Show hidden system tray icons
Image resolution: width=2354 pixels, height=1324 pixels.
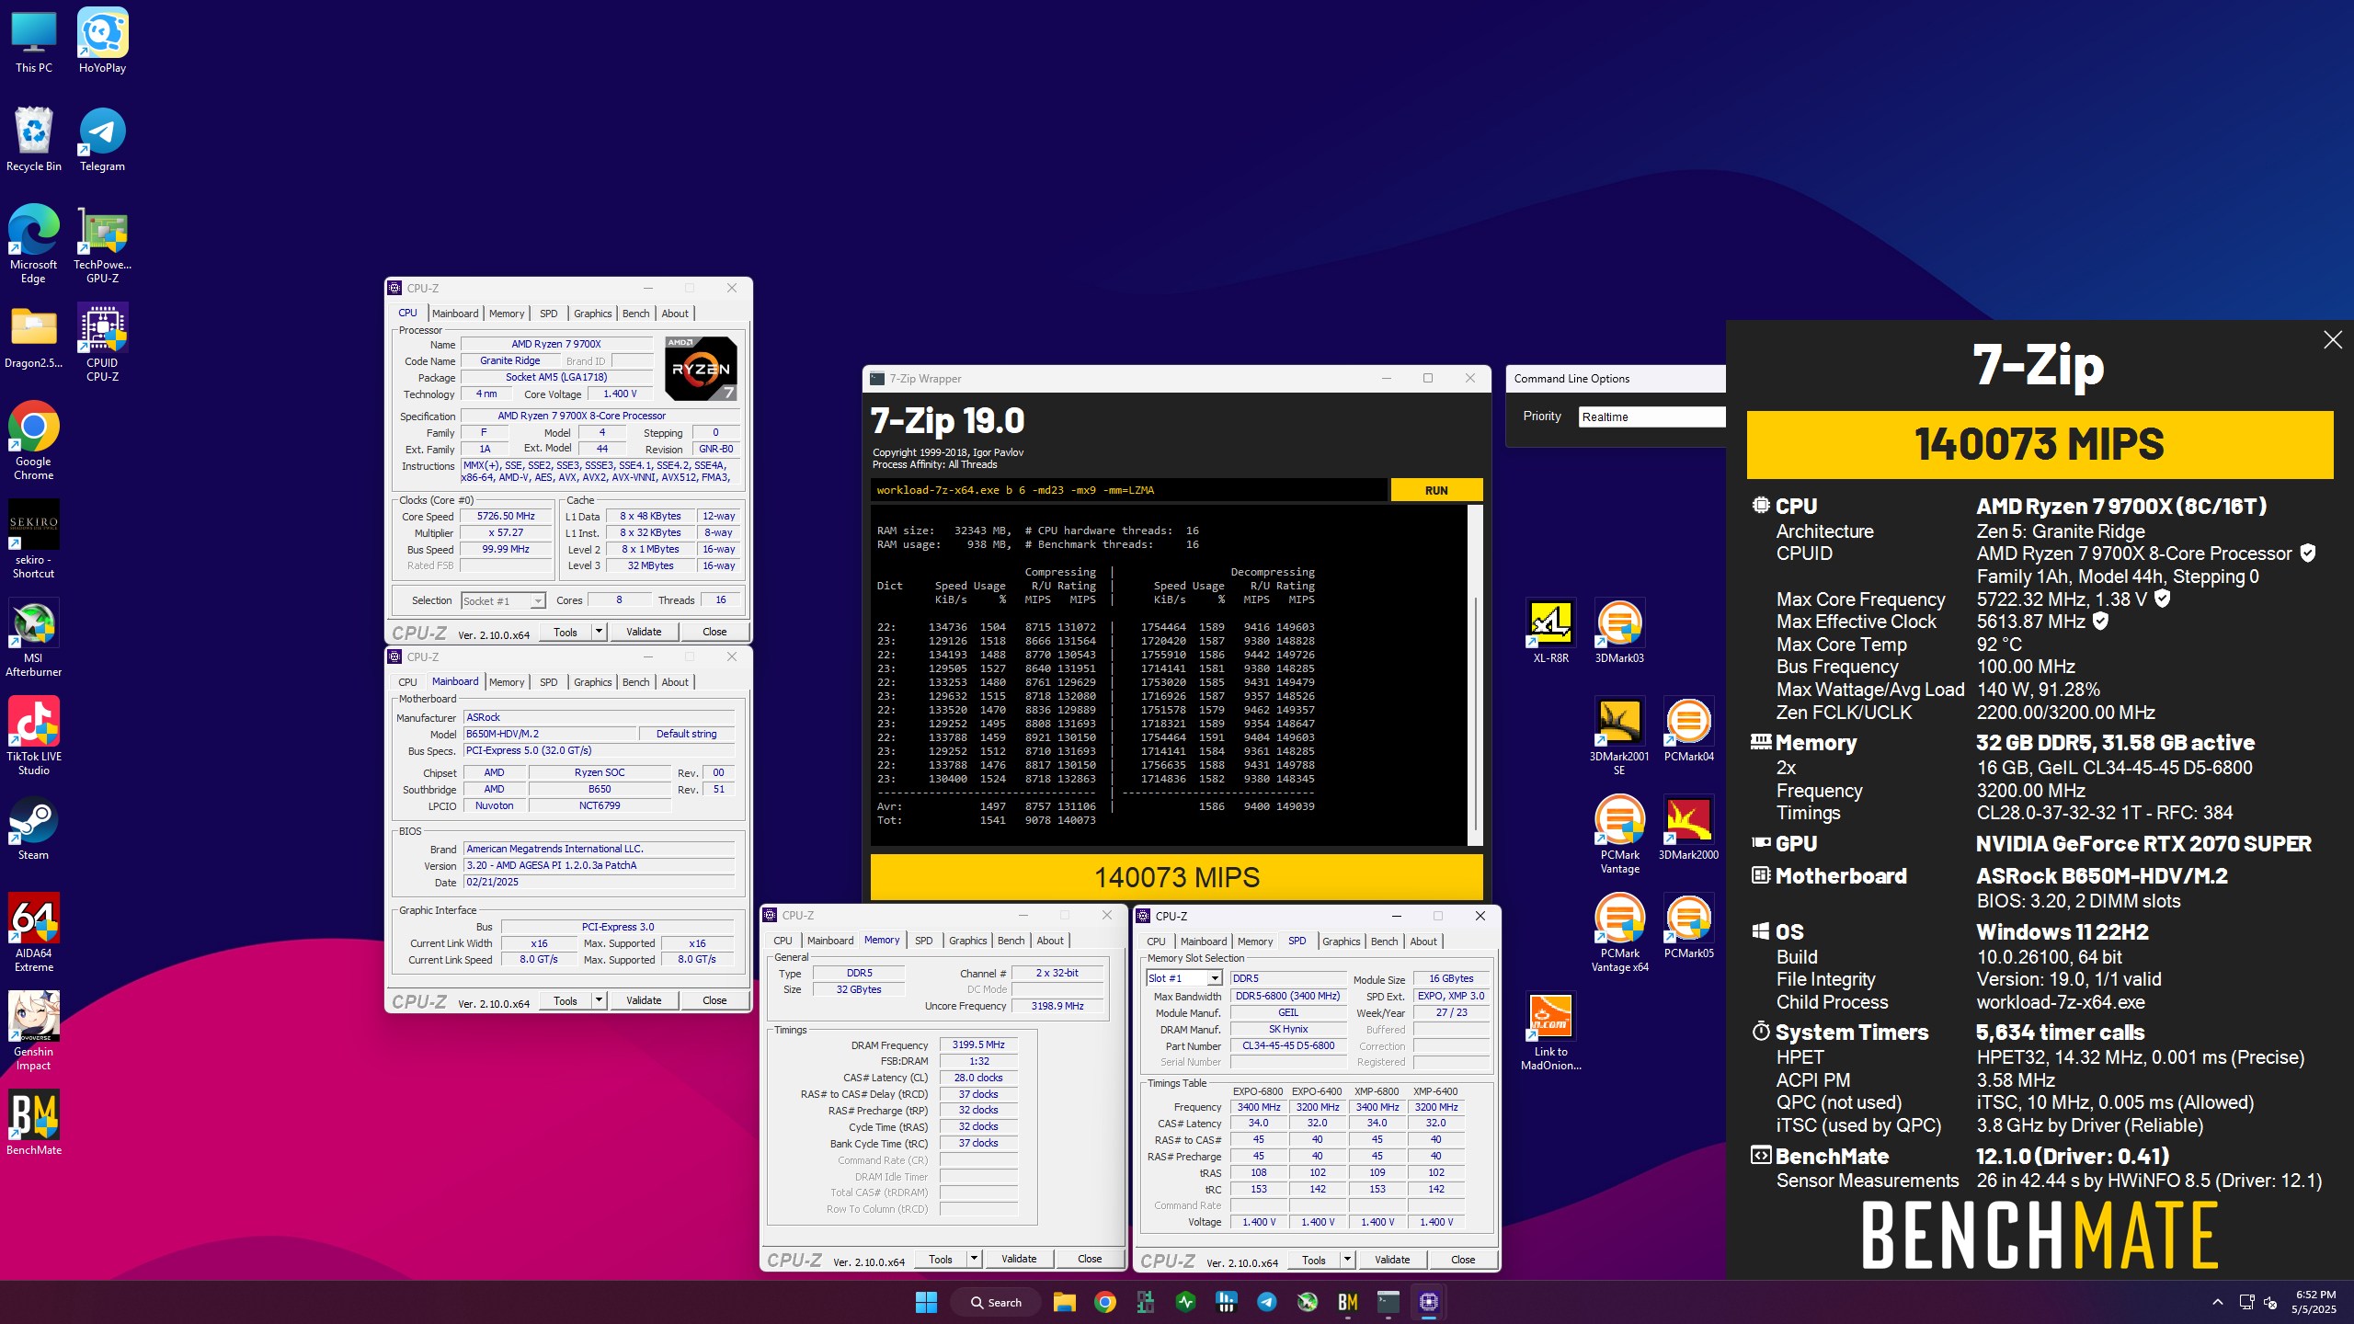[x=2217, y=1302]
